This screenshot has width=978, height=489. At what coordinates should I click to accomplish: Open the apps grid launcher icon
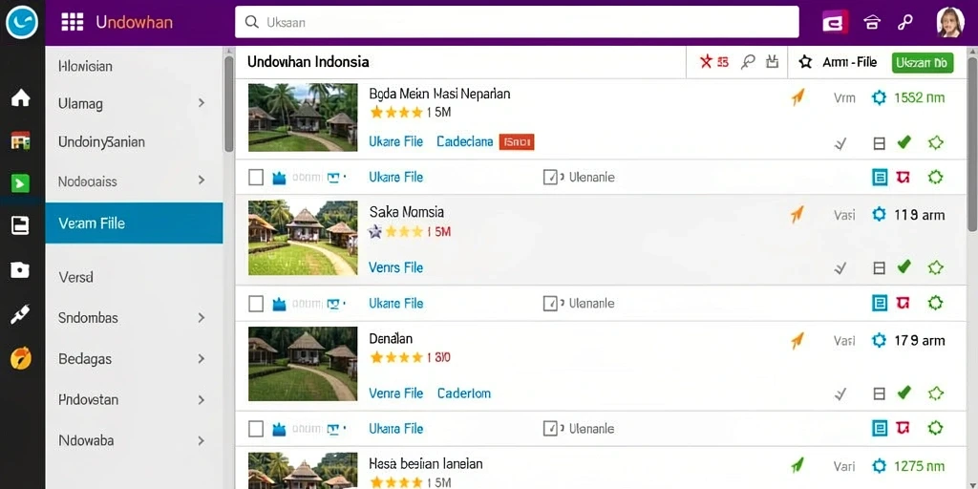(73, 23)
